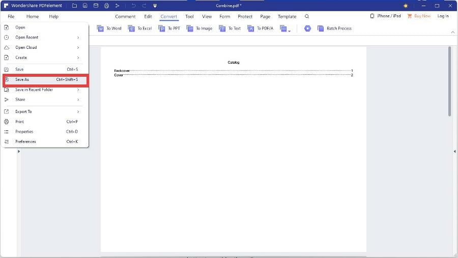Convert PDF To Image
This screenshot has width=458, height=258.
pos(199,28)
